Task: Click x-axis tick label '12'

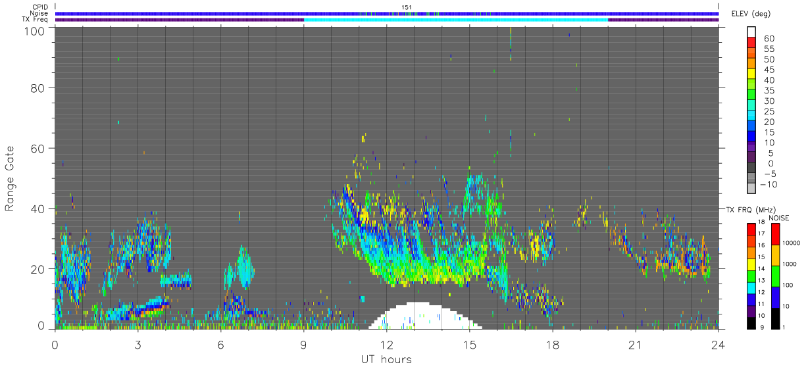Action: coord(386,345)
